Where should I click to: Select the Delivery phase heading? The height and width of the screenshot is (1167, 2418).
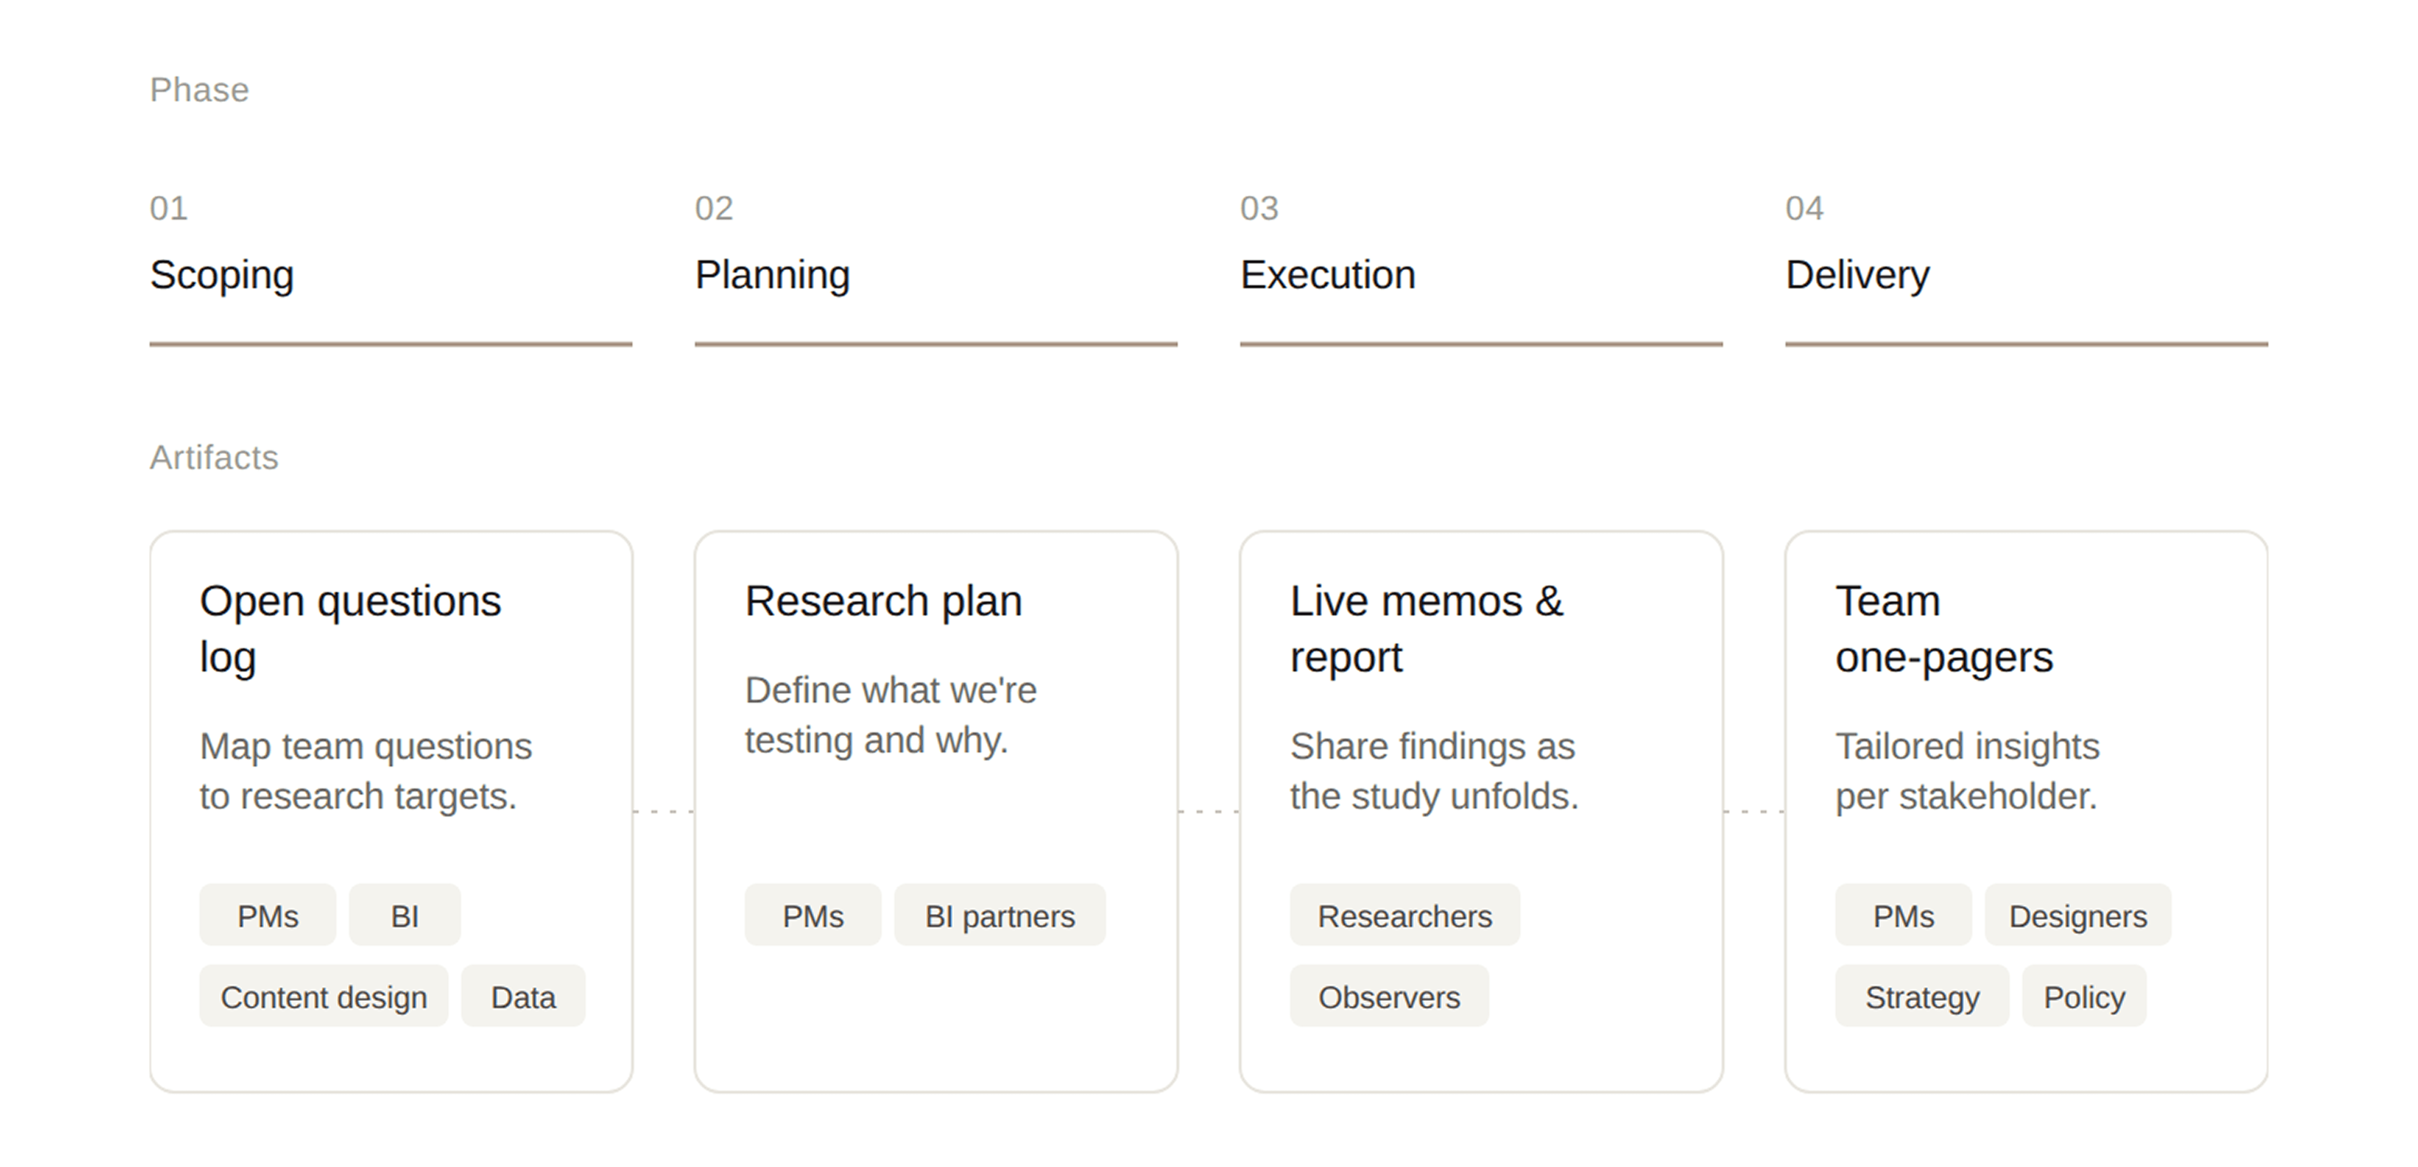coord(1857,275)
